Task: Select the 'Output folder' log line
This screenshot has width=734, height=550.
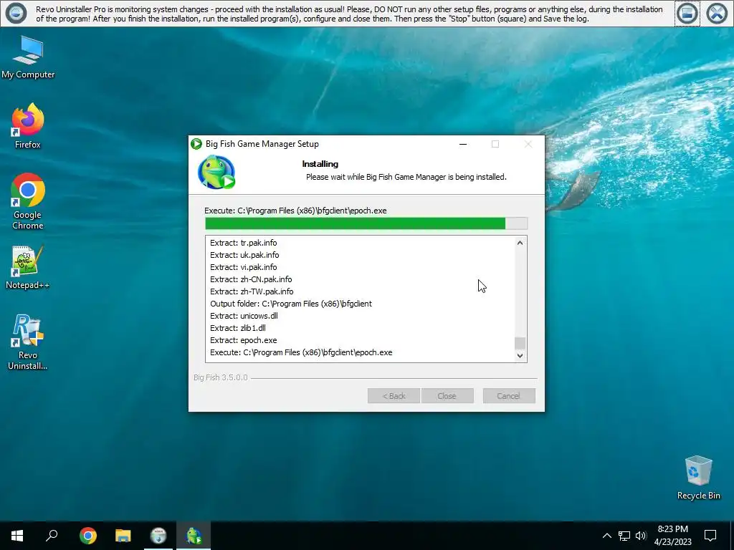Action: 291,304
